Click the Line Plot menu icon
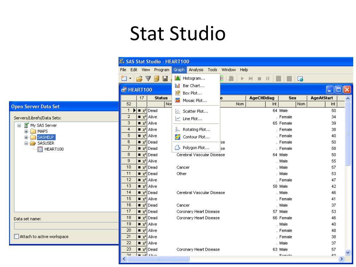356x267 pixels. (178, 119)
